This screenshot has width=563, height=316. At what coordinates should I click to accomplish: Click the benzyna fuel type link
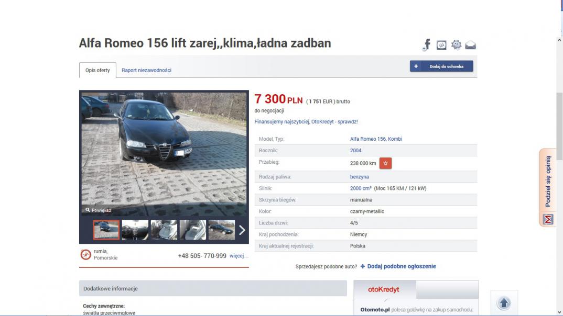[x=360, y=177]
